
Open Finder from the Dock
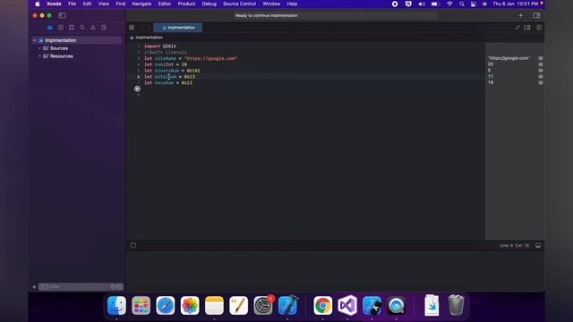[116, 305]
